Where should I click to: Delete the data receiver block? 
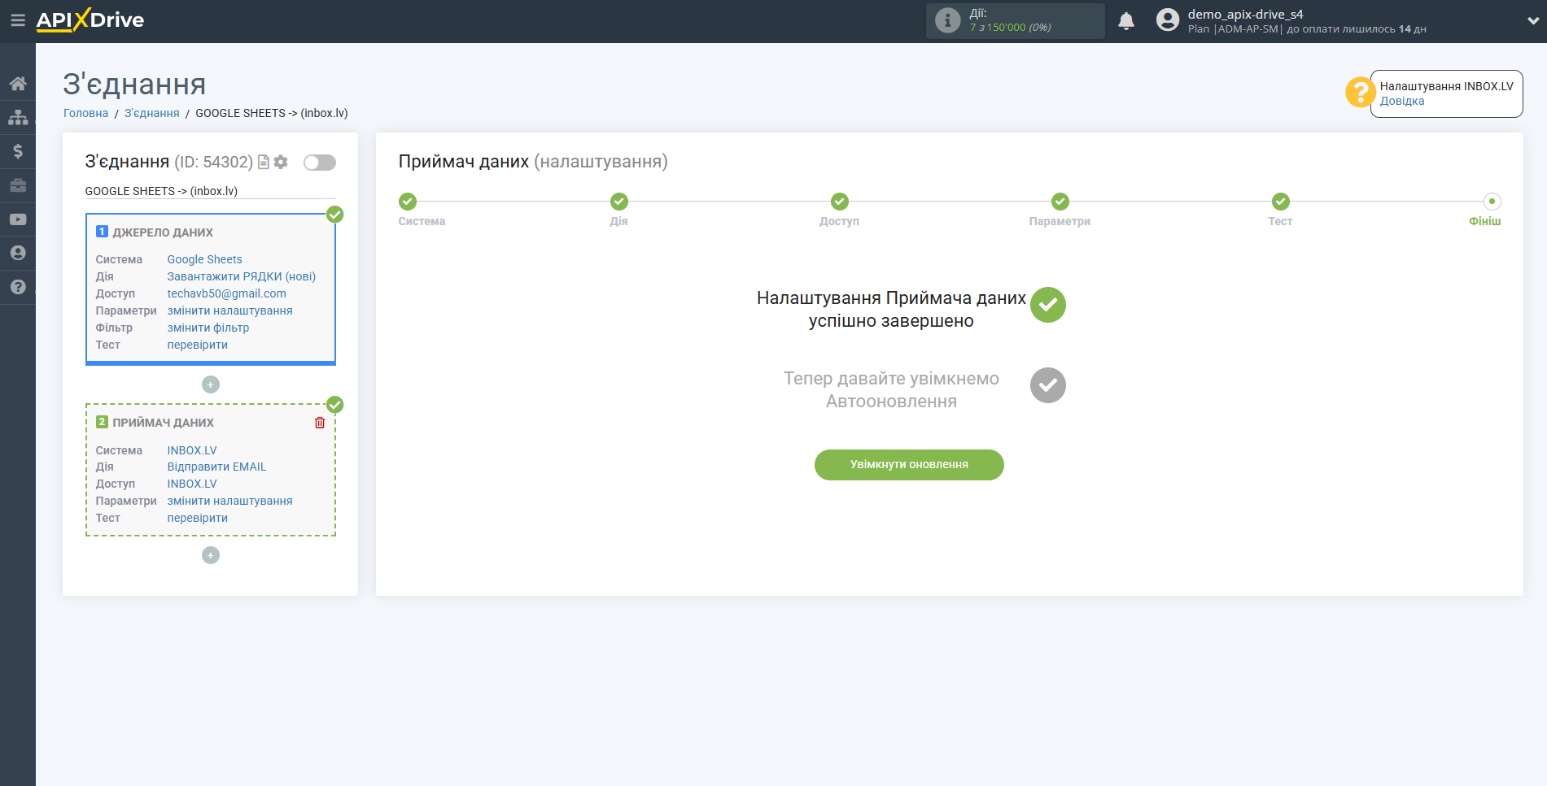click(x=320, y=423)
